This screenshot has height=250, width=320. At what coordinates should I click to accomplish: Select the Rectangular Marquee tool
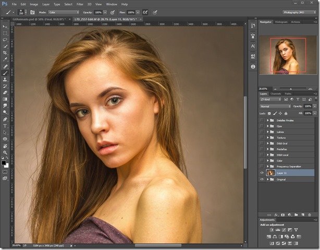pos(5,33)
